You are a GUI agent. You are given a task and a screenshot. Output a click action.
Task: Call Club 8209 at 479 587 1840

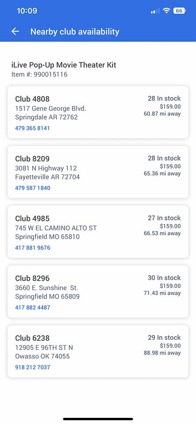(x=33, y=188)
